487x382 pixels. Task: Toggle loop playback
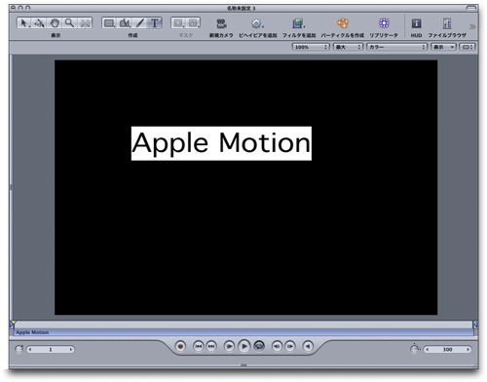[x=259, y=346]
